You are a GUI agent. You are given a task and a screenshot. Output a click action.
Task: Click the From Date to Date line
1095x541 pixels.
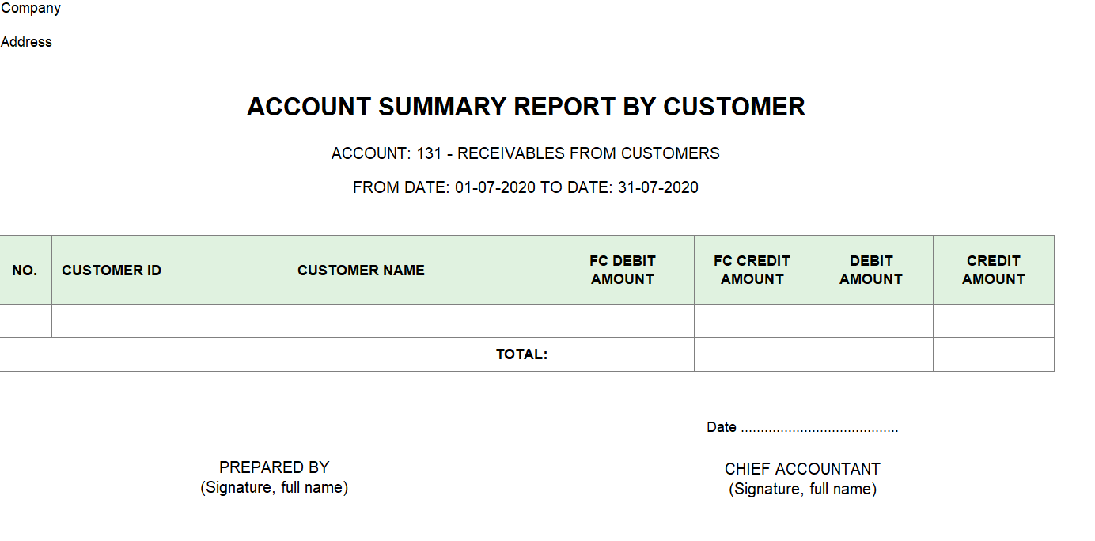pyautogui.click(x=525, y=187)
